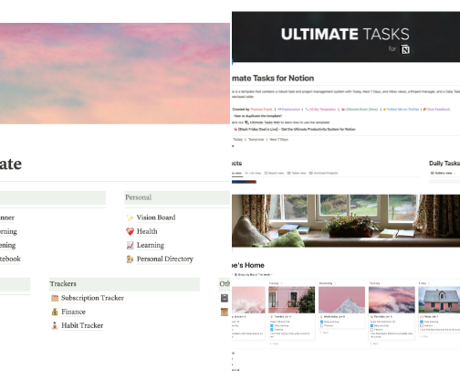Check the Vitamins box on Friday card
Screen dimensions: 460x371
(x=422, y=325)
